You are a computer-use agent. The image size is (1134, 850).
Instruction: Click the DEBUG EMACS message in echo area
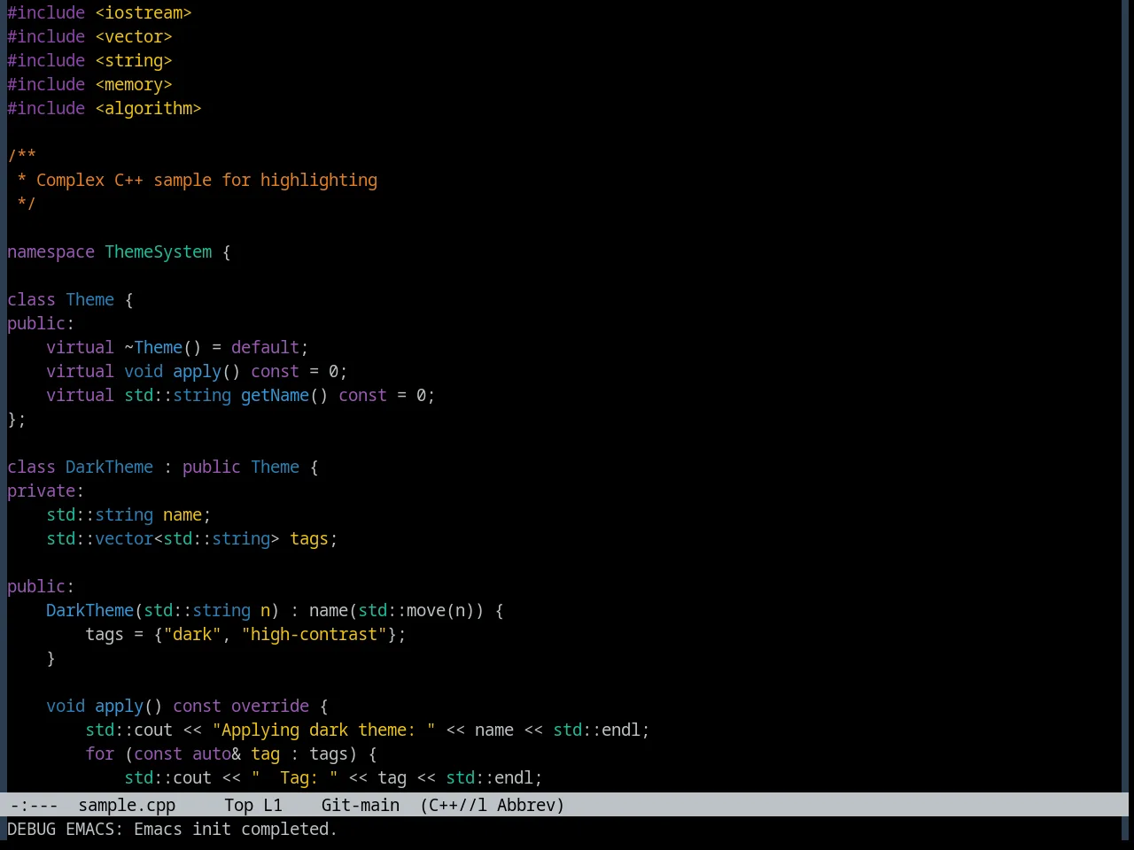coord(172,829)
